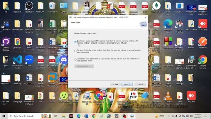The image size is (211, 119).
Task: Open the lab algo folder
Action: 179,79
